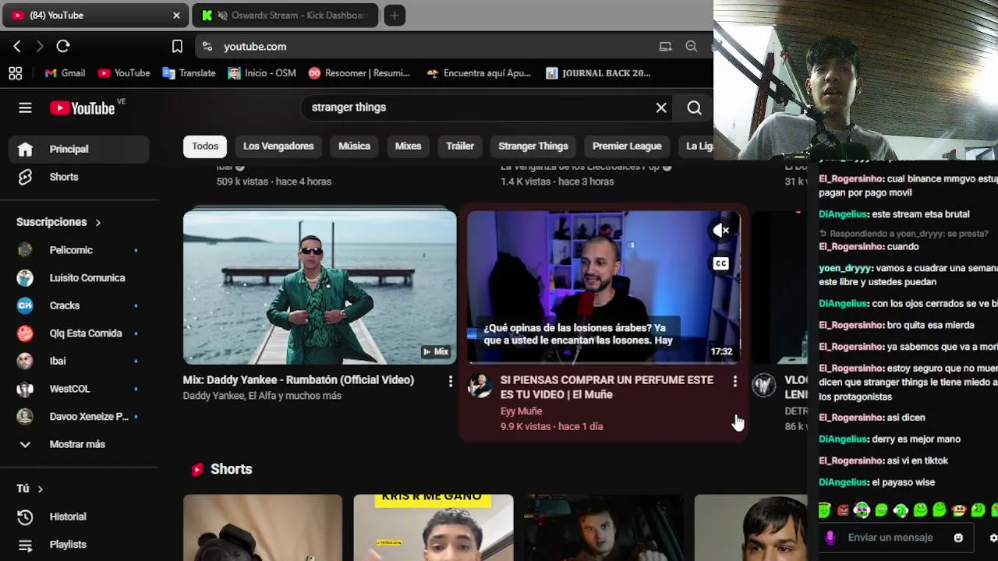Click Eyy Muñe channel name

click(x=521, y=411)
